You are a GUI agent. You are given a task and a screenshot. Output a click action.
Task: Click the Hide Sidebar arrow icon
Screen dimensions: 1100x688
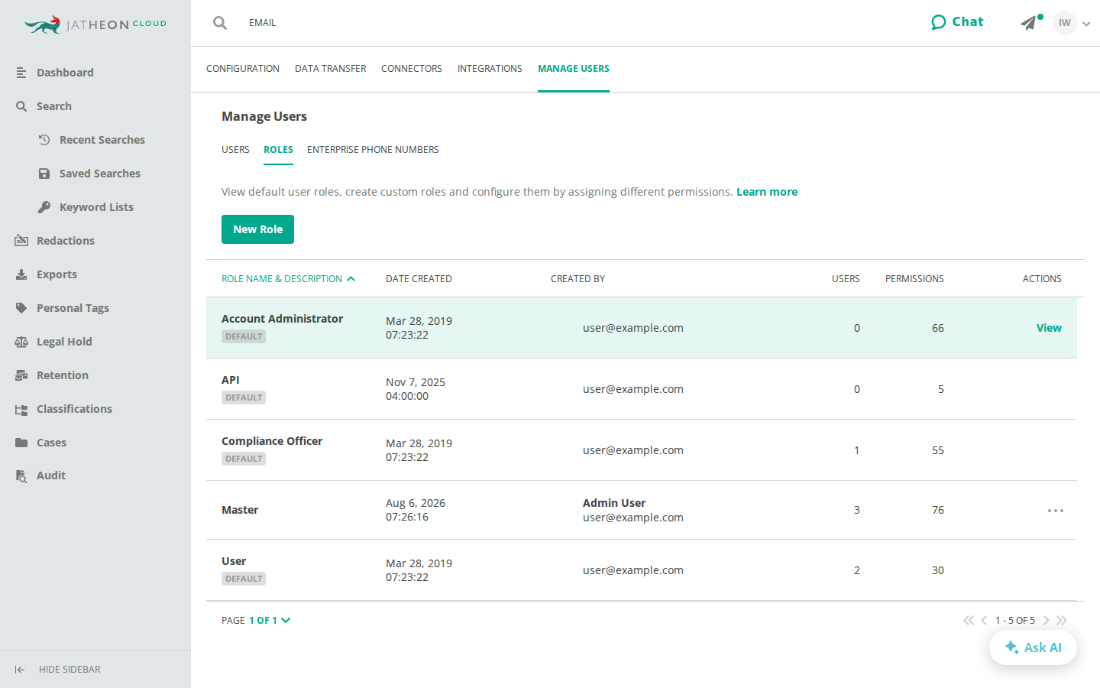[20, 670]
